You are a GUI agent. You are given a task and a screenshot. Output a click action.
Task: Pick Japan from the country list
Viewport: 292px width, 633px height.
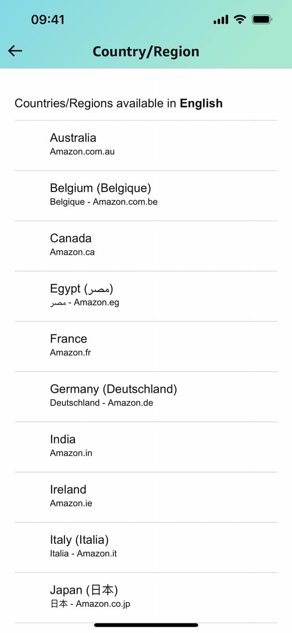[x=84, y=590]
